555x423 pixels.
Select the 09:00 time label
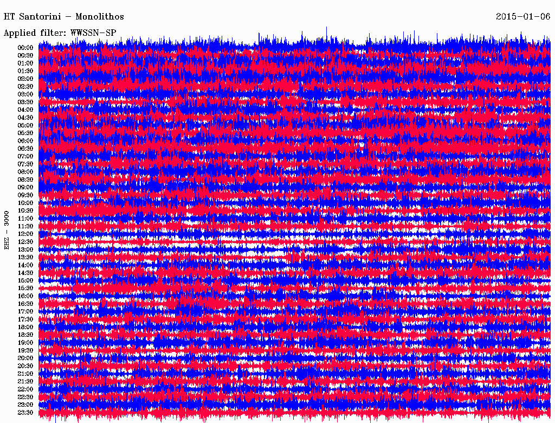coord(25,187)
